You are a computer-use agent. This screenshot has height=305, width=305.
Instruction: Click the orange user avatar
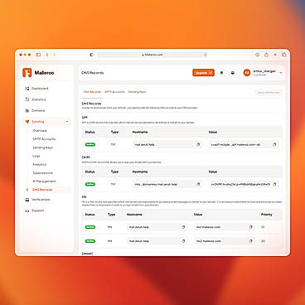(247, 73)
